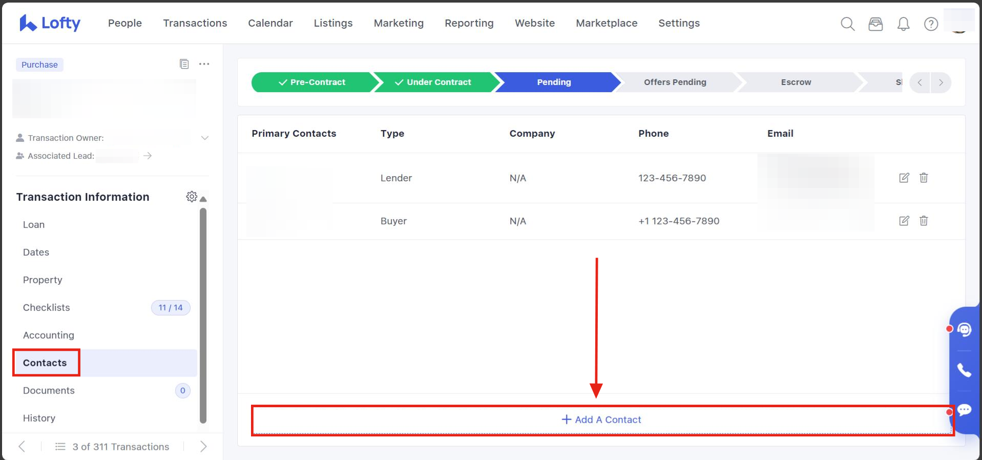Collapse the Transaction Information section
The image size is (982, 460).
coord(203,199)
